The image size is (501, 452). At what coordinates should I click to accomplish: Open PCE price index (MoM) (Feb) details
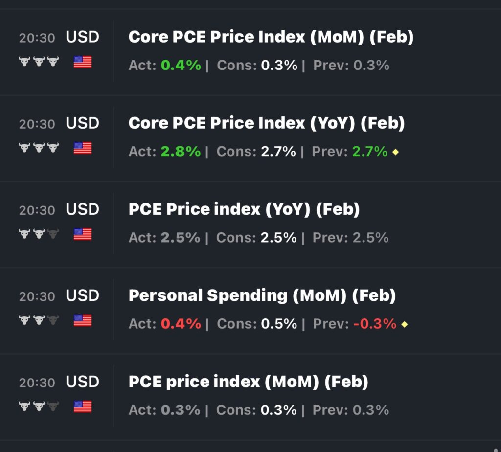pos(248,382)
